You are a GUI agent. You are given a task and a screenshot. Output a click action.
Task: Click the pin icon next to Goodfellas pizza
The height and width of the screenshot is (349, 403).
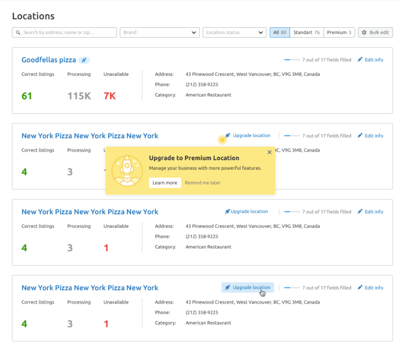click(x=84, y=60)
